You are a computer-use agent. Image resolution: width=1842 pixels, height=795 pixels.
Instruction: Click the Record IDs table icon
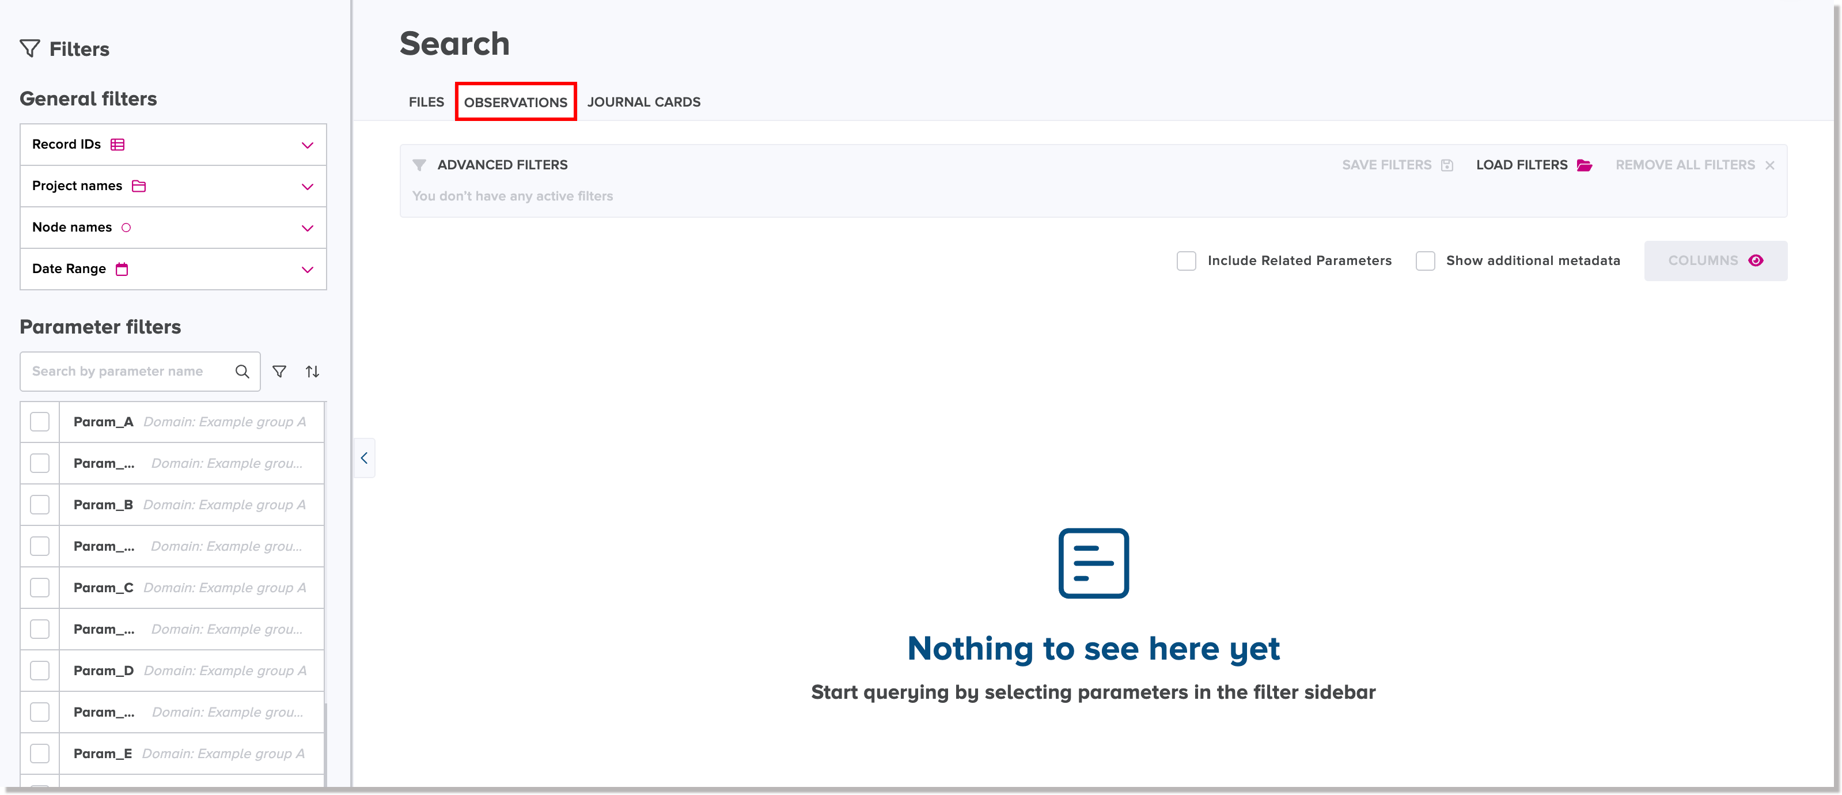[x=118, y=145]
